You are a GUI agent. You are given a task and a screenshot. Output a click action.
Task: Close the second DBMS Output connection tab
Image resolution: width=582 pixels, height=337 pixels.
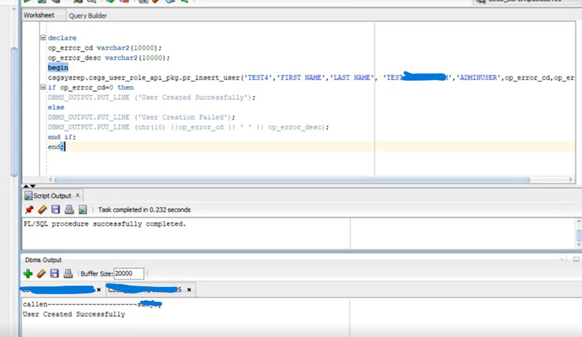pyautogui.click(x=188, y=289)
